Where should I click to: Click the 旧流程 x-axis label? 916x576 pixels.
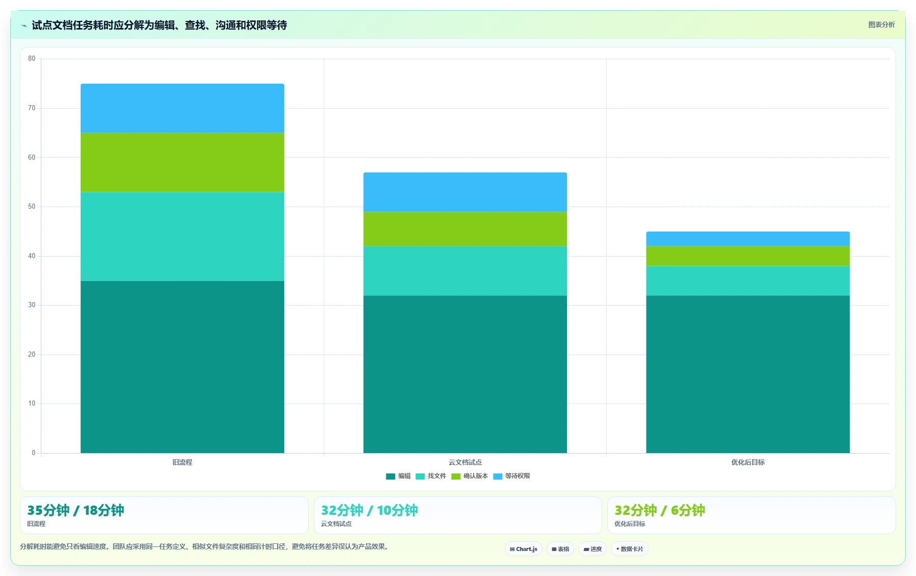182,462
